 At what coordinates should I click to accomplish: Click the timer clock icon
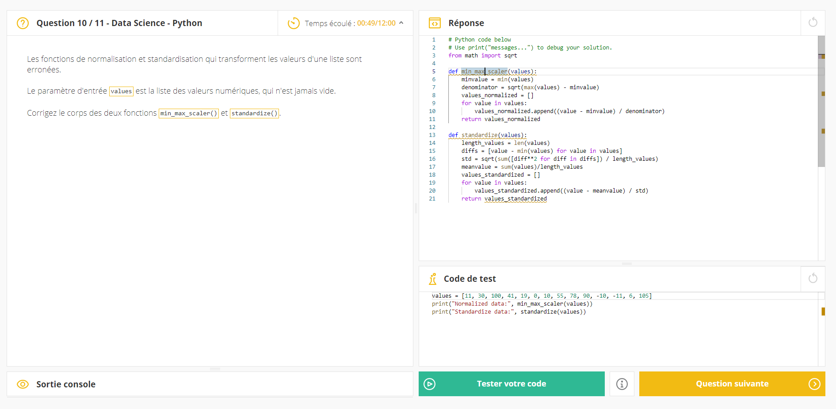(x=294, y=23)
